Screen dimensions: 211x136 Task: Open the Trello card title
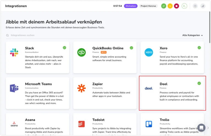click(x=165, y=120)
